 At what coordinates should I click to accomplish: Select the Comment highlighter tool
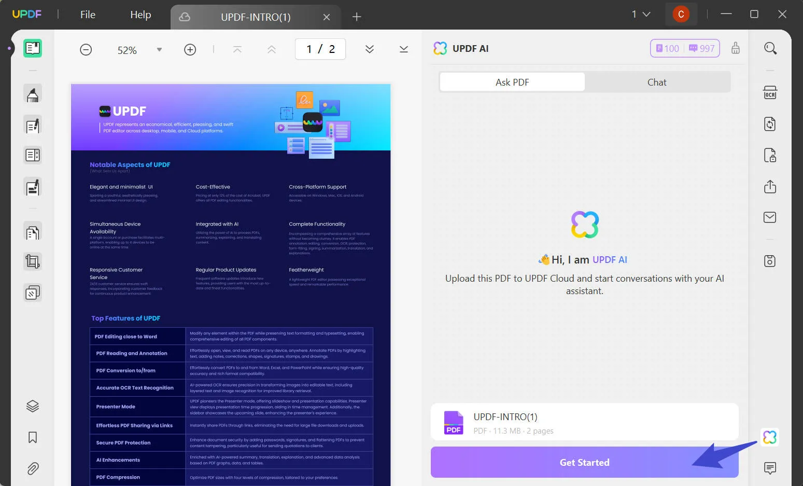click(x=33, y=94)
